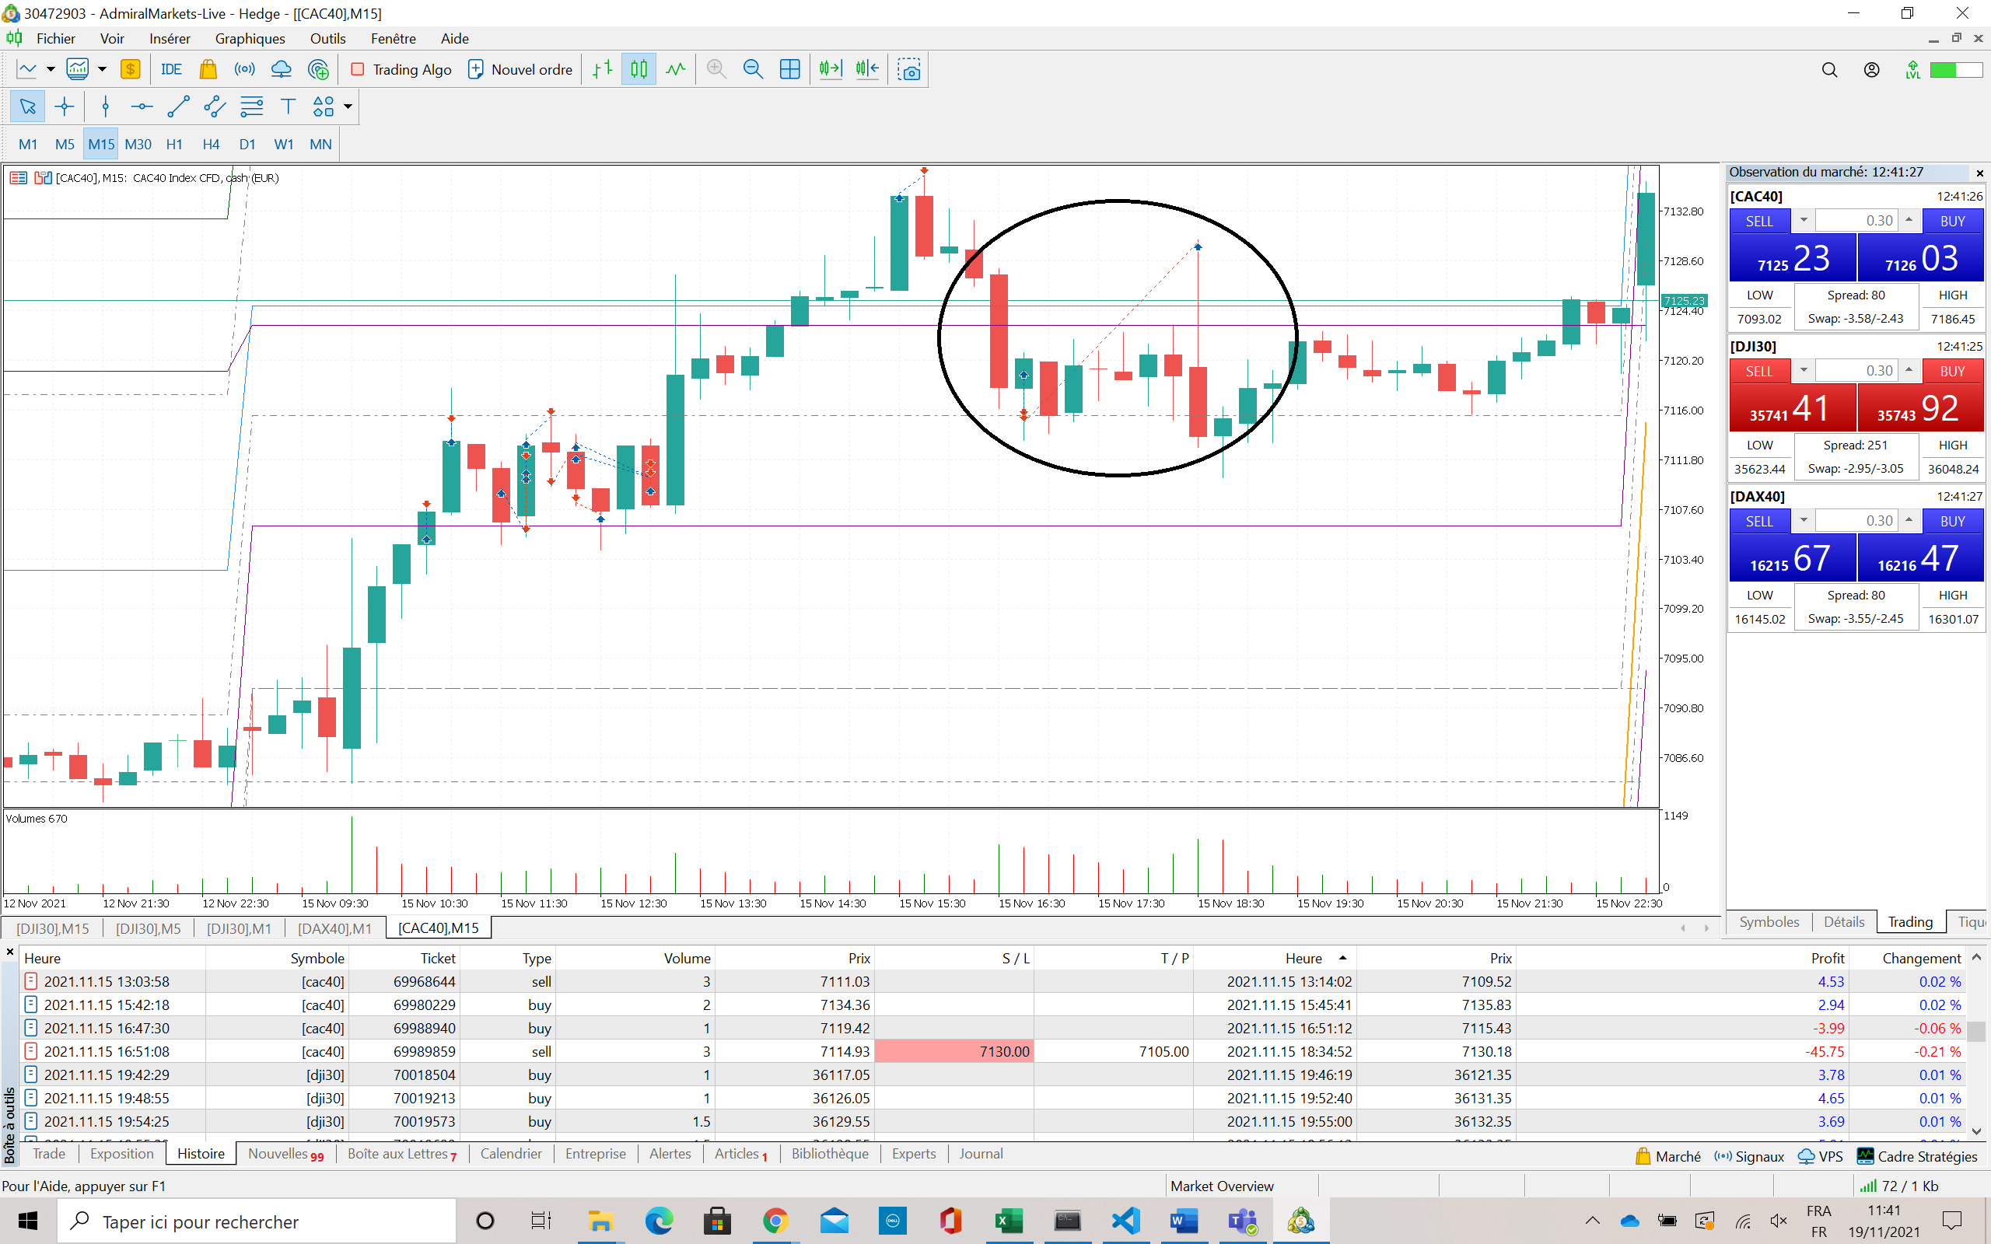Click the zoom in magnifier icon

pos(716,70)
